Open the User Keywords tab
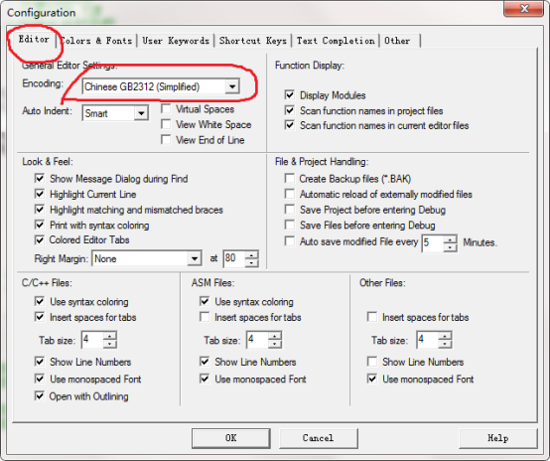550x461 pixels. coord(176,41)
